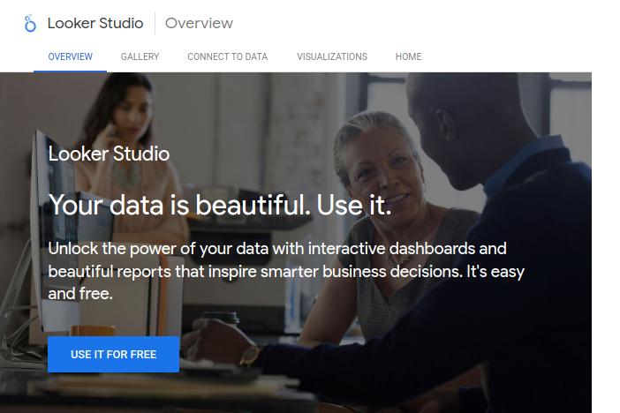Click the 'Unlock the power' description paragraph

[x=285, y=270]
